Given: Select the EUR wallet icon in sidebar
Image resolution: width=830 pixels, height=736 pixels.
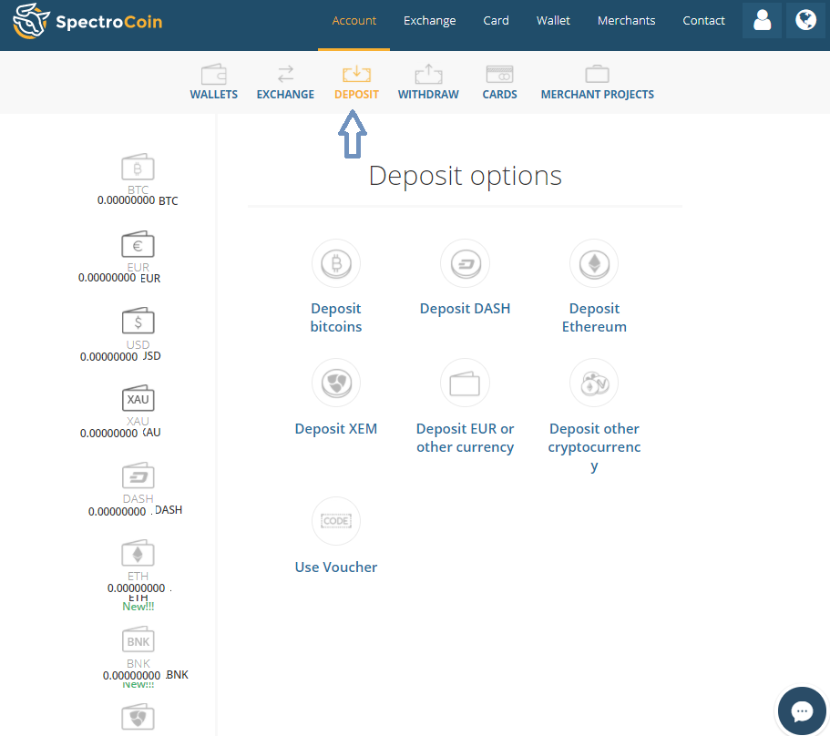Looking at the screenshot, I should (138, 244).
